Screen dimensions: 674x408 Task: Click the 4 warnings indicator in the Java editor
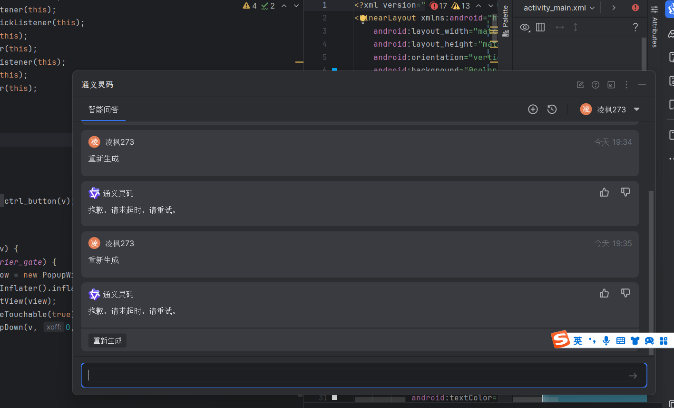249,6
